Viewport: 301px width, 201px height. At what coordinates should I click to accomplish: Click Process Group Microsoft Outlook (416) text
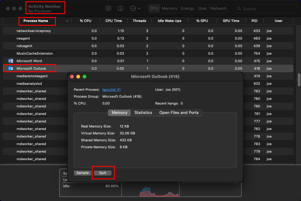tap(122, 96)
